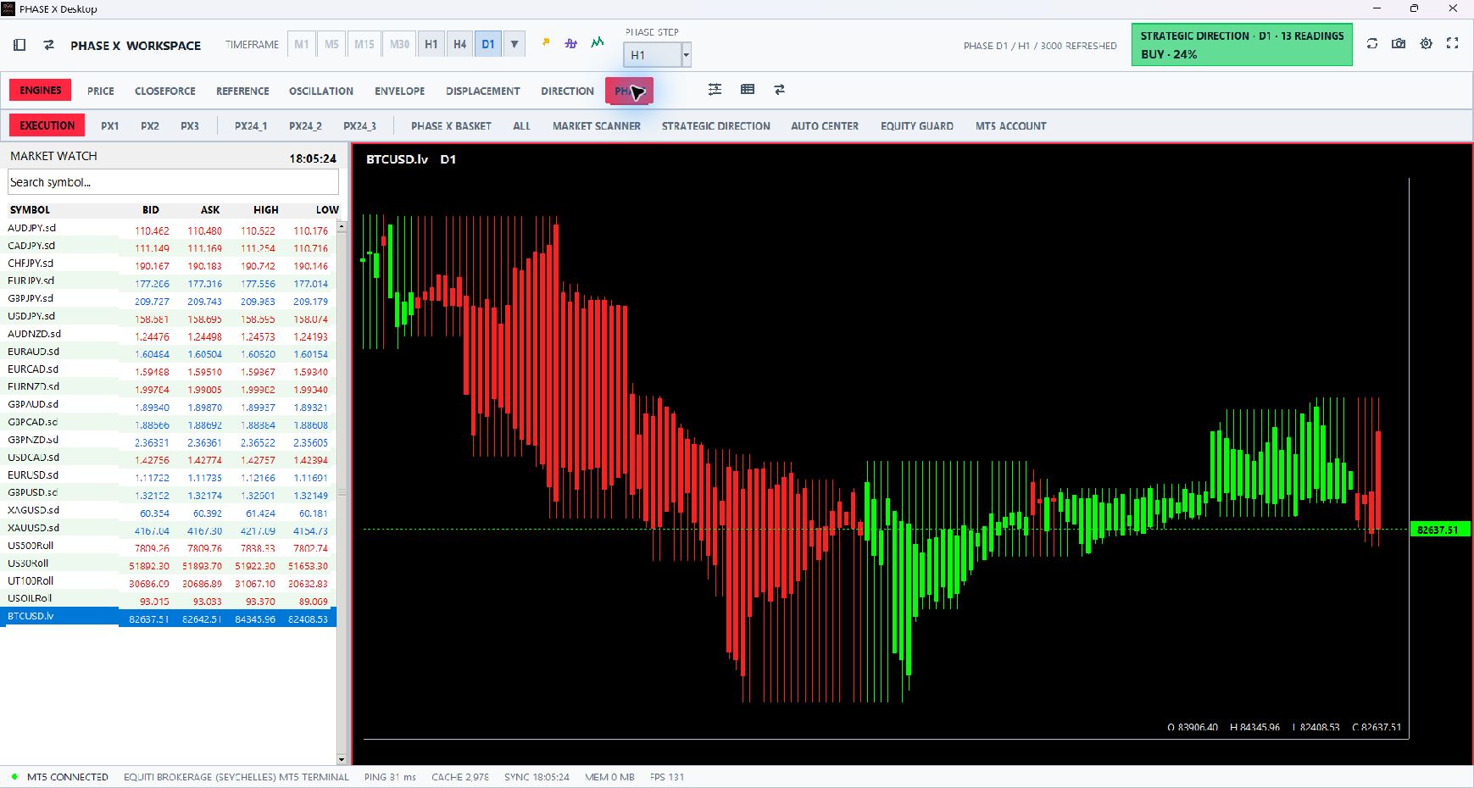Toggle the sidebar panel icon beside the workspace title

coord(19,45)
